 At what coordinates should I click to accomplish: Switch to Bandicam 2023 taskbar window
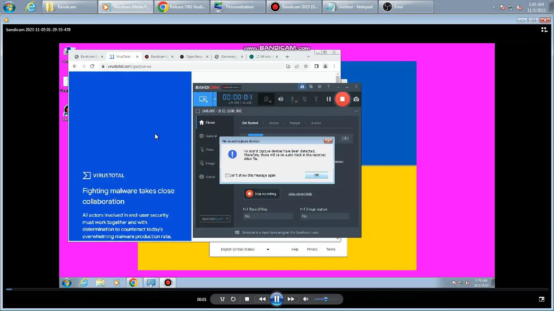coord(294,7)
